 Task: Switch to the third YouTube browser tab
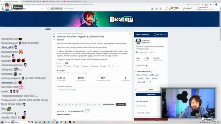tap(52, 1)
